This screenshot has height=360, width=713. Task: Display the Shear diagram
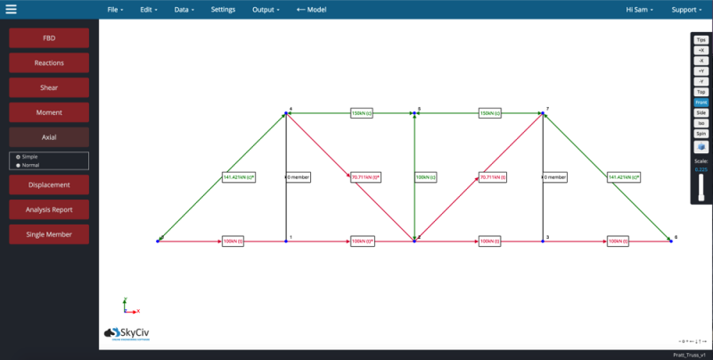[49, 87]
